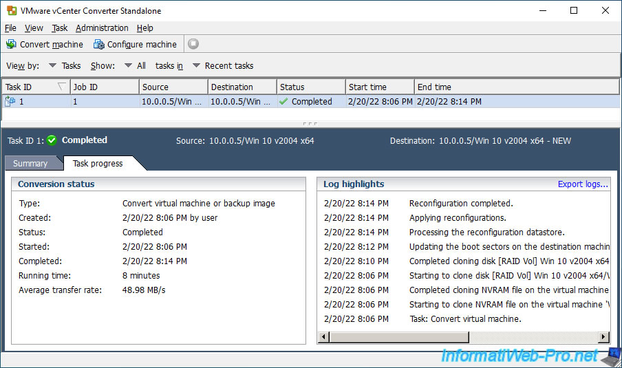
Task: Click the green checkmark beside the Completed task header
Action: point(52,140)
